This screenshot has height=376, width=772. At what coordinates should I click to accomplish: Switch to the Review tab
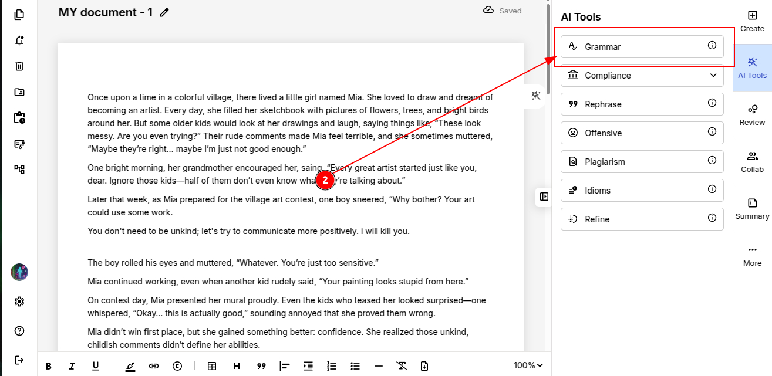[x=752, y=115]
